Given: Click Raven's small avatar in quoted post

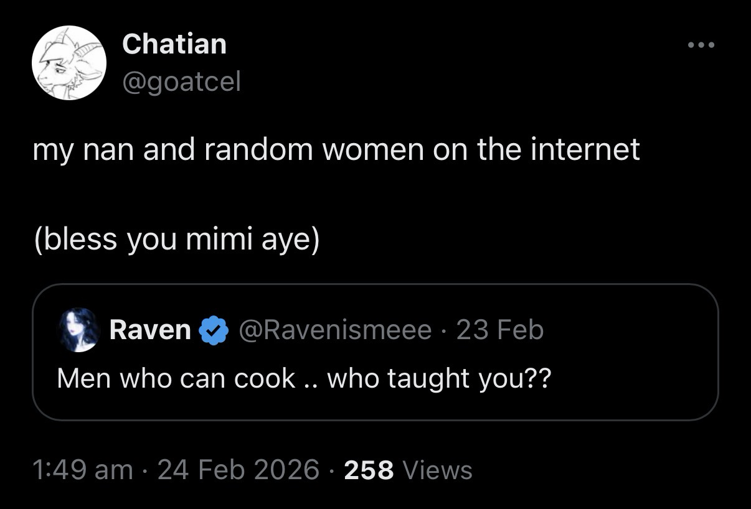Looking at the screenshot, I should [x=80, y=329].
